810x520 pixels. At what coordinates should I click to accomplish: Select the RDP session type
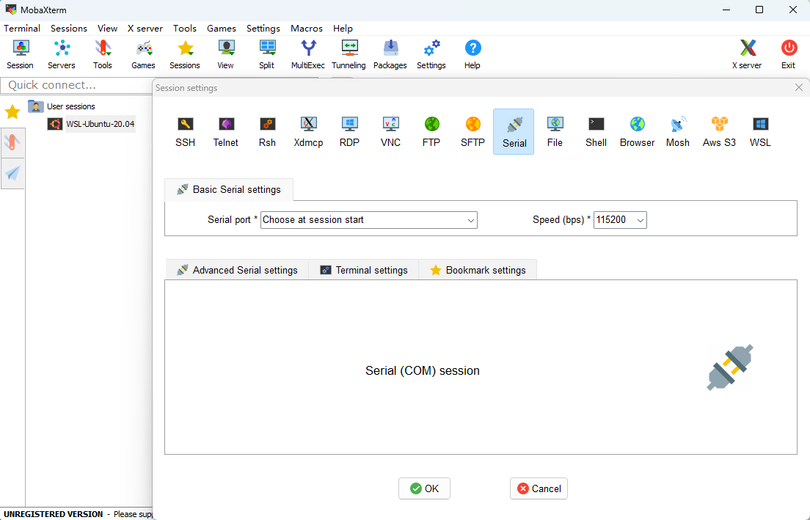[x=350, y=132]
